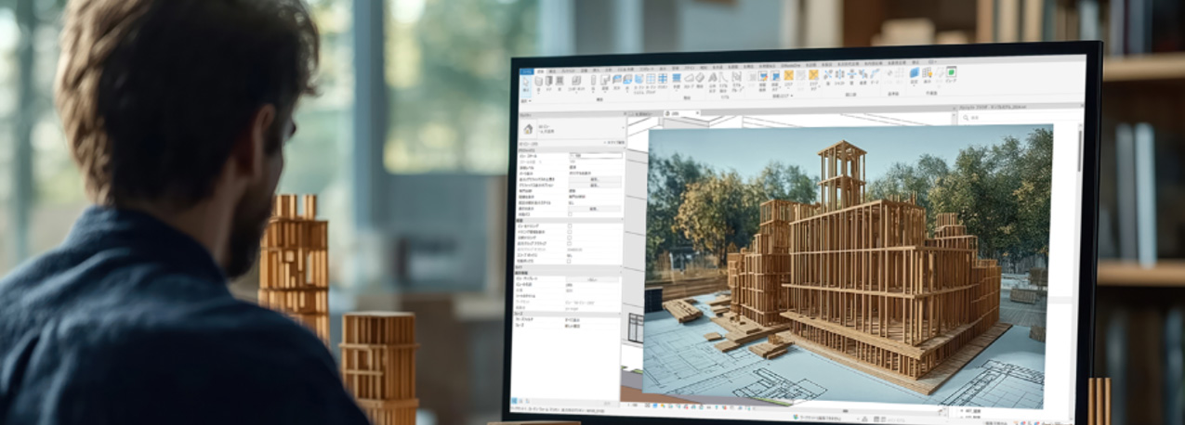Screen dimensions: 1185x425
Task: Select the Model Text tool
Action: click(712, 83)
